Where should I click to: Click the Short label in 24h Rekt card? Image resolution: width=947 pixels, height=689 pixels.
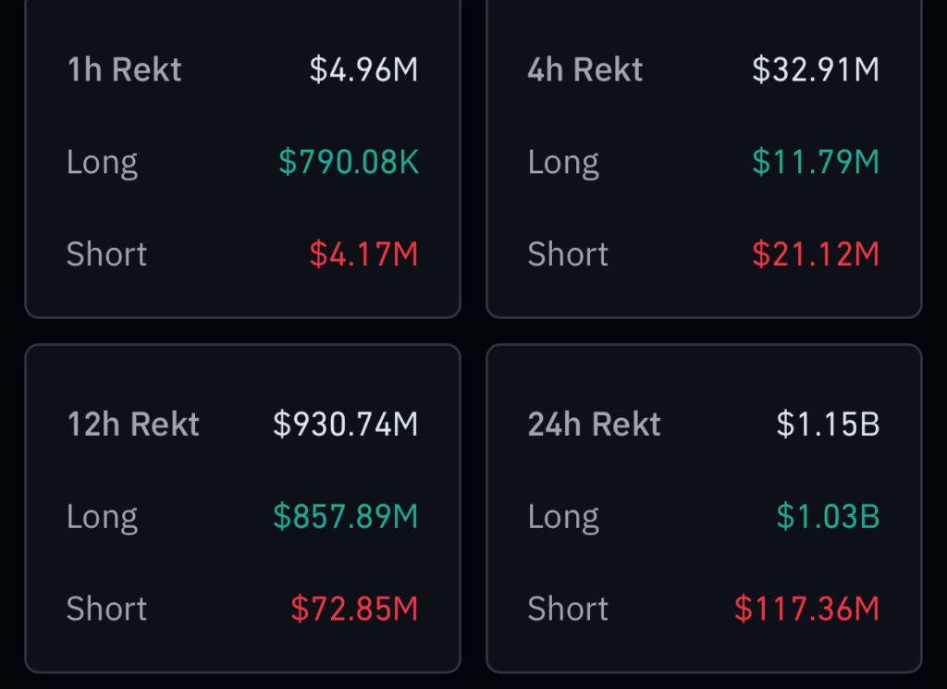click(568, 609)
